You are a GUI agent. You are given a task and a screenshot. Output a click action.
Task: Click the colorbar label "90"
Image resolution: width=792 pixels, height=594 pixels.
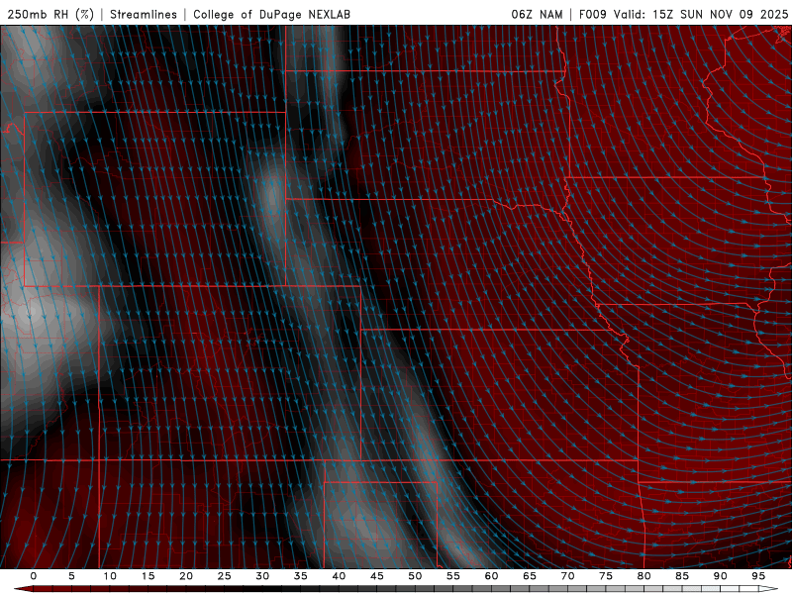tap(720, 576)
